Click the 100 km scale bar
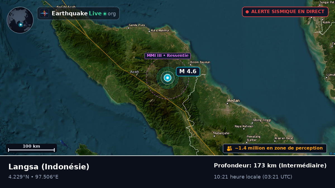 (x=31, y=148)
